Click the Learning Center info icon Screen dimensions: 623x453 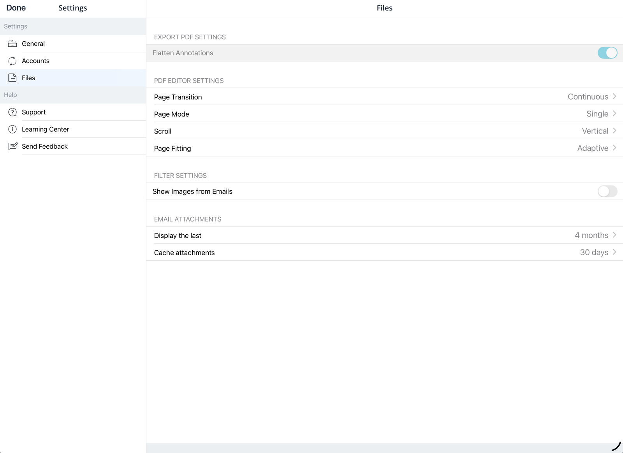(x=12, y=129)
